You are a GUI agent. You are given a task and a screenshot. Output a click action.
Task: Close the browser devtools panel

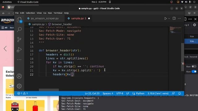(x=195, y=19)
